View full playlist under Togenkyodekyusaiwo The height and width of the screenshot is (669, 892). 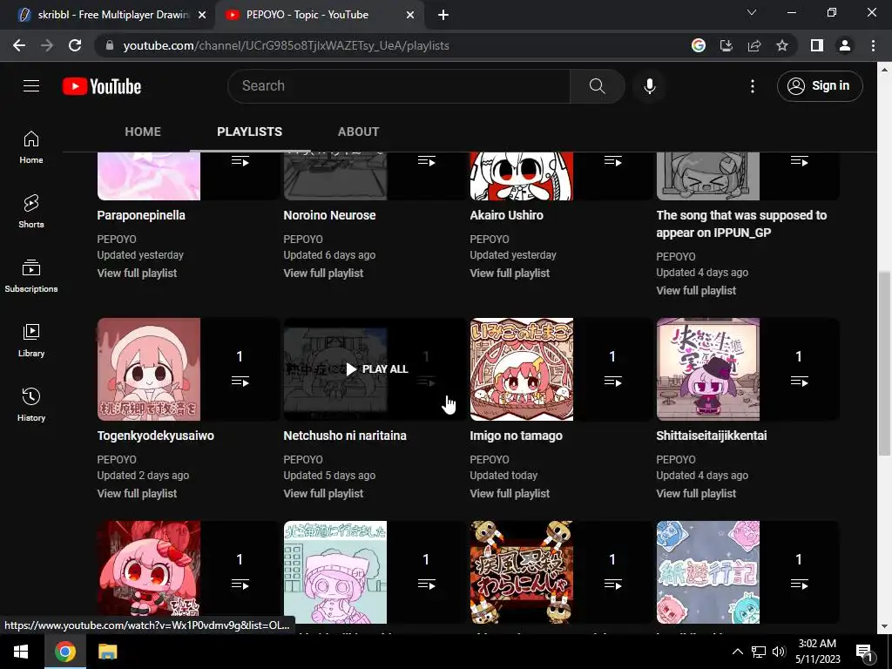pyautogui.click(x=137, y=493)
